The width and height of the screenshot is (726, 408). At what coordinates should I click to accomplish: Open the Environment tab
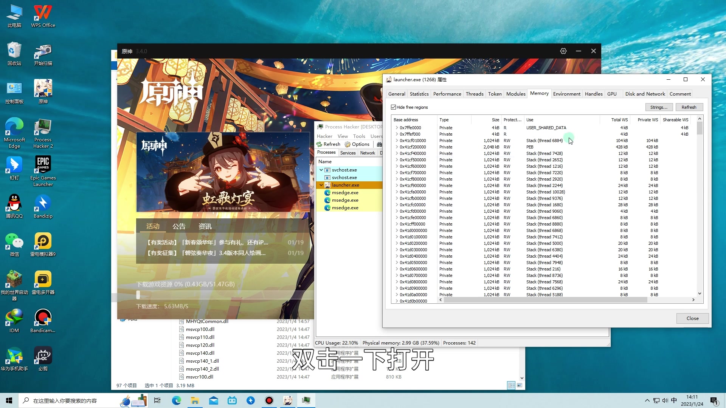(566, 94)
